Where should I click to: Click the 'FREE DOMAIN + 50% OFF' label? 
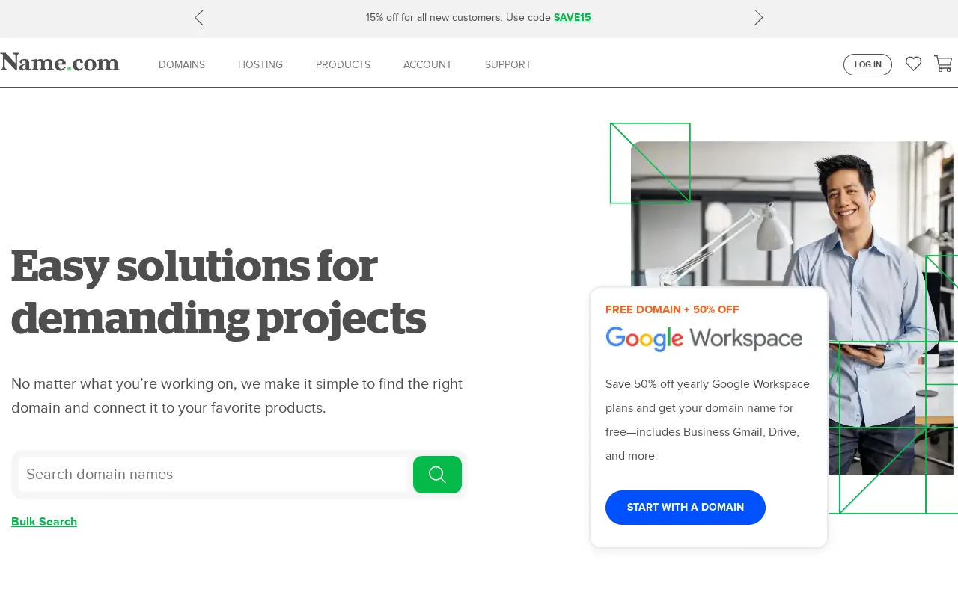pos(672,309)
